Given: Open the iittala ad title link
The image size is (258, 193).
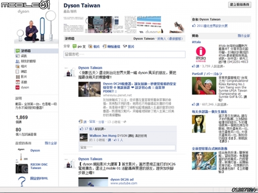Looking at the screenshot, I should [x=196, y=42].
